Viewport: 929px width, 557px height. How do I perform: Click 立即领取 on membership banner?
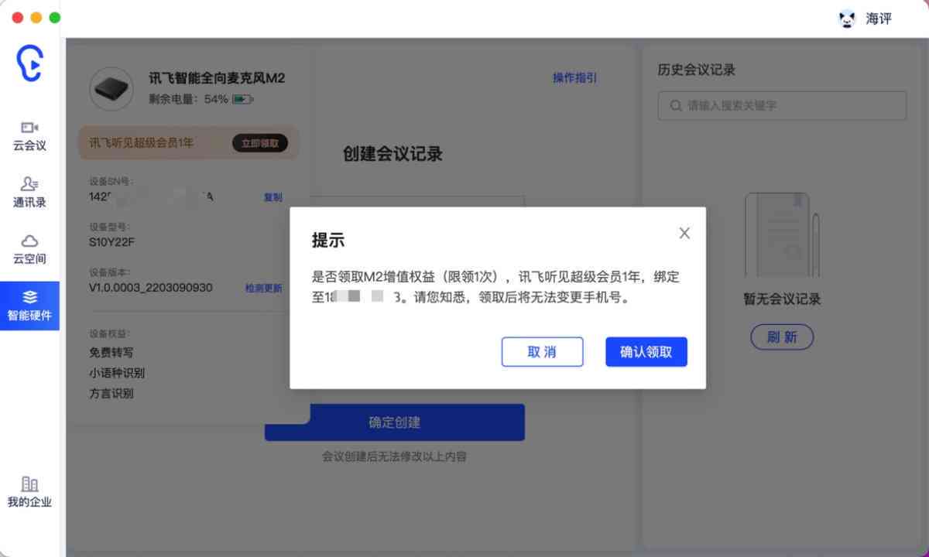tap(260, 143)
